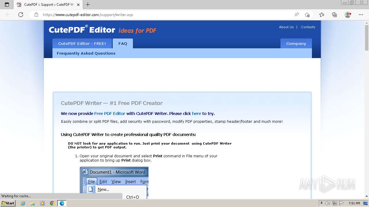Click scrollbar down arrow

click(x=366, y=197)
